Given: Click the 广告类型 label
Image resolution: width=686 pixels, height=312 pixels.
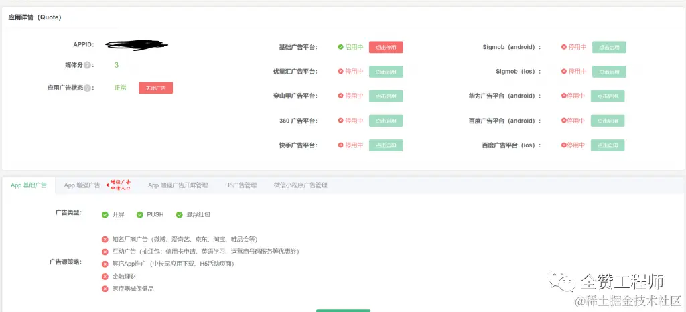Looking at the screenshot, I should pyautogui.click(x=69, y=213).
